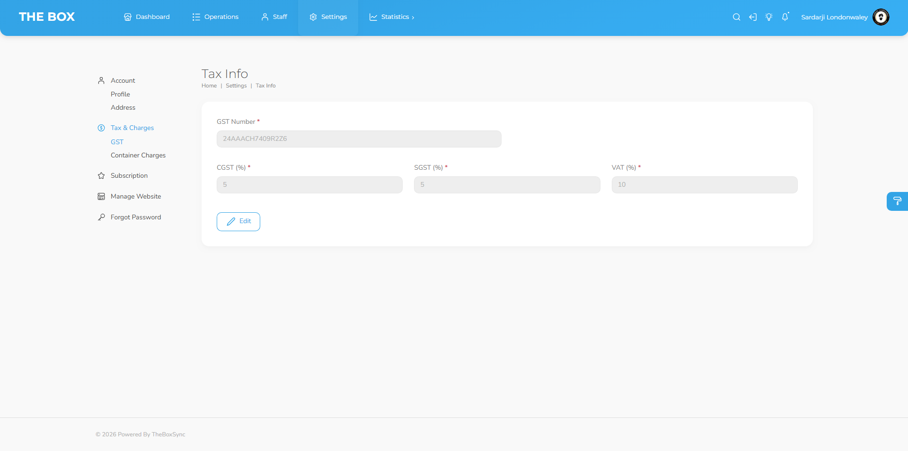The image size is (908, 451).
Task: Click the GST Number input field
Action: click(x=359, y=139)
